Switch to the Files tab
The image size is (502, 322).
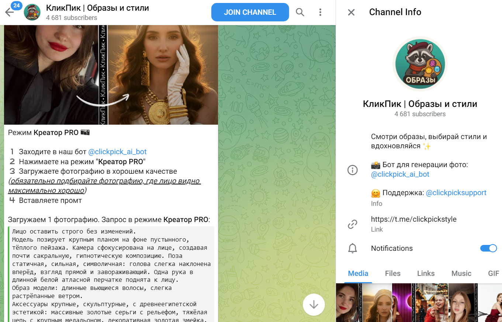point(392,273)
